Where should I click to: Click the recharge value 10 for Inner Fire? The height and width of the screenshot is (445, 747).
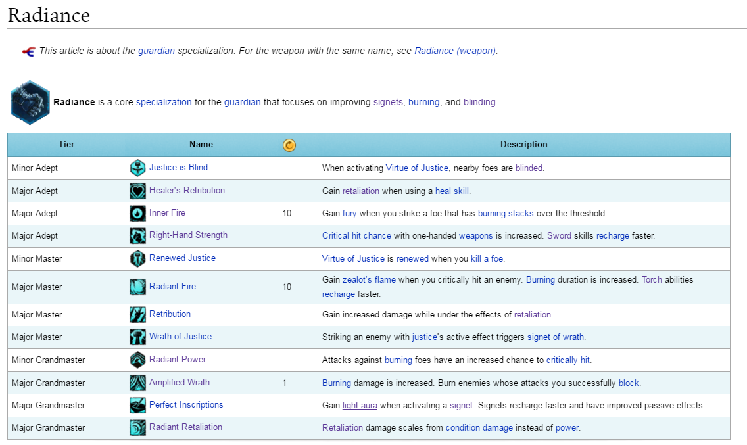coord(287,213)
